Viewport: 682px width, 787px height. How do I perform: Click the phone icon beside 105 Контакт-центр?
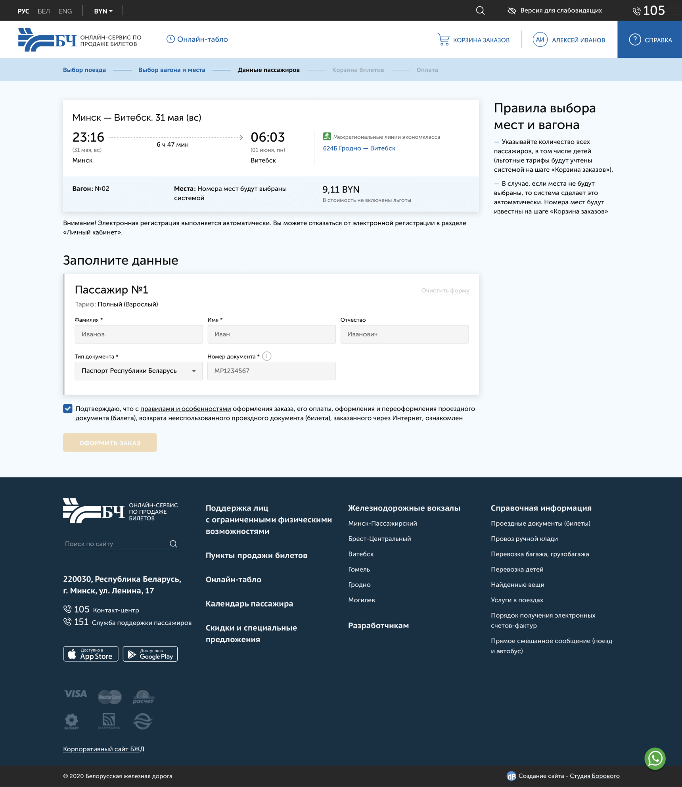tap(67, 609)
